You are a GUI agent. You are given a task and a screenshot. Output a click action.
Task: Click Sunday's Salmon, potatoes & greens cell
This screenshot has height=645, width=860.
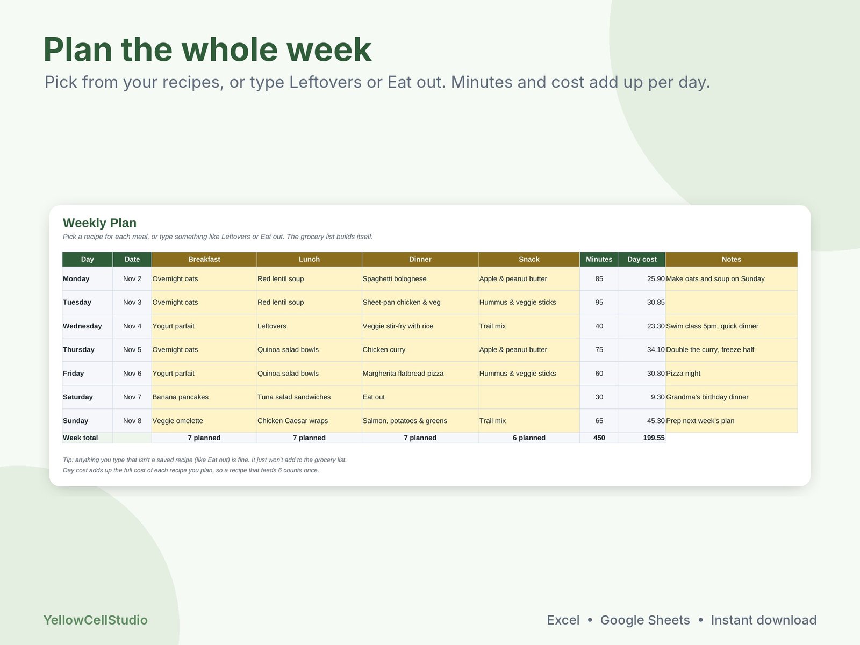(x=420, y=420)
